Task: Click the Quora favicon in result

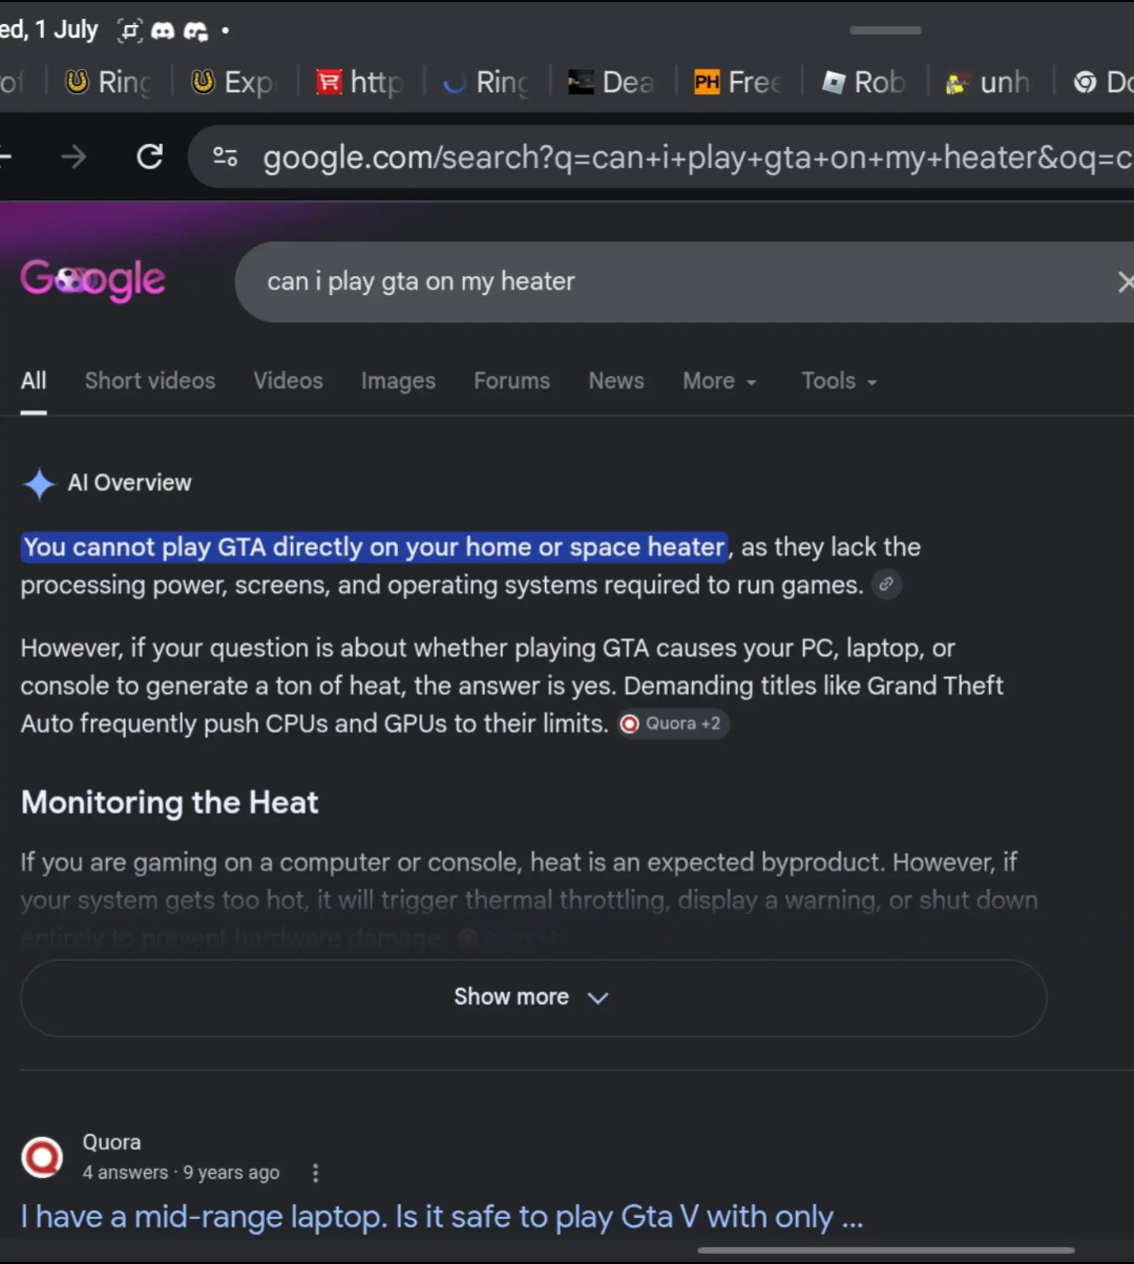Action: point(42,1158)
